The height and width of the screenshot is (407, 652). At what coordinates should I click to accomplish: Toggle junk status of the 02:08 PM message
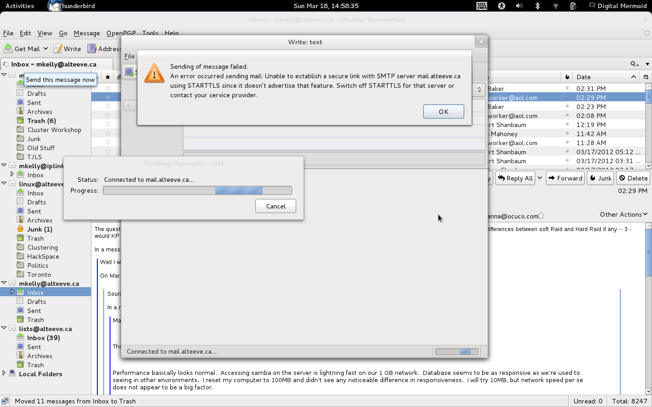click(x=567, y=115)
